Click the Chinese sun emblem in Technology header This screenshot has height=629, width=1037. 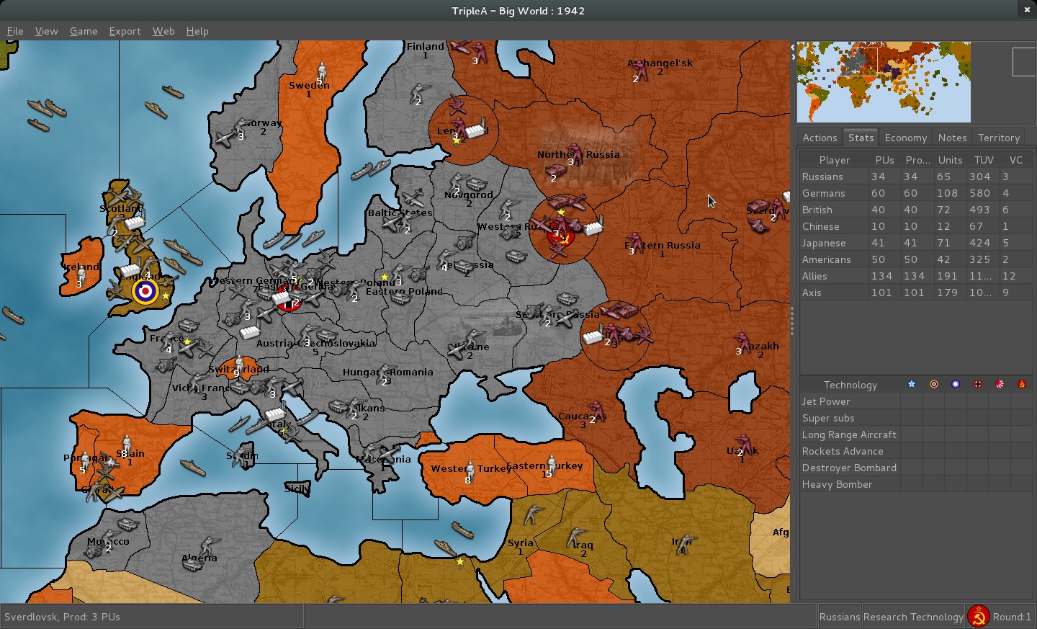pyautogui.click(x=956, y=384)
